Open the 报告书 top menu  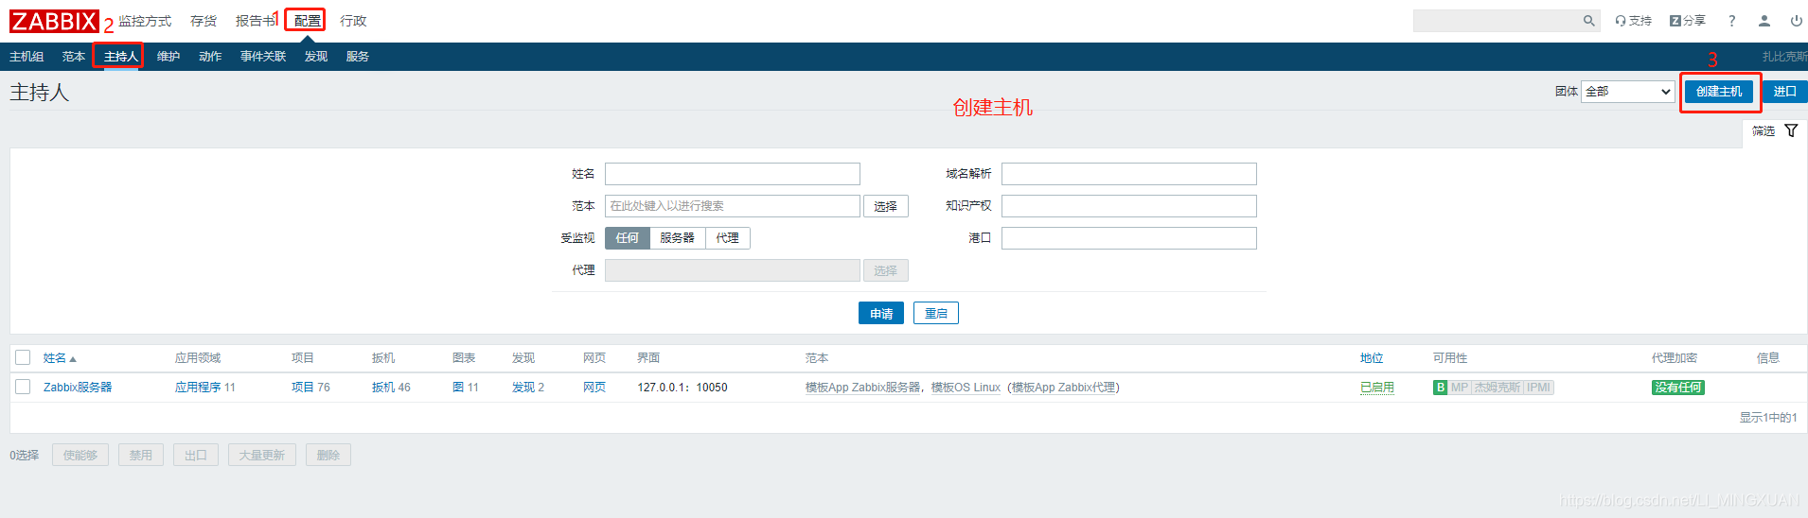[255, 21]
